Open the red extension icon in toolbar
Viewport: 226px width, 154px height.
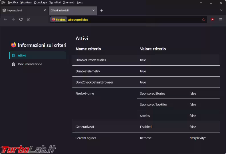(213, 19)
